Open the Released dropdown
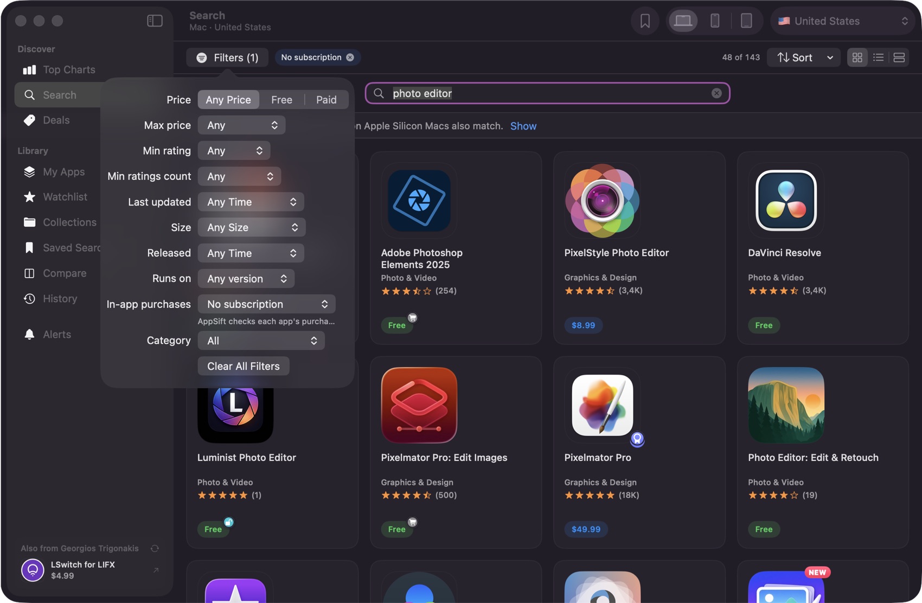This screenshot has width=922, height=603. click(251, 253)
